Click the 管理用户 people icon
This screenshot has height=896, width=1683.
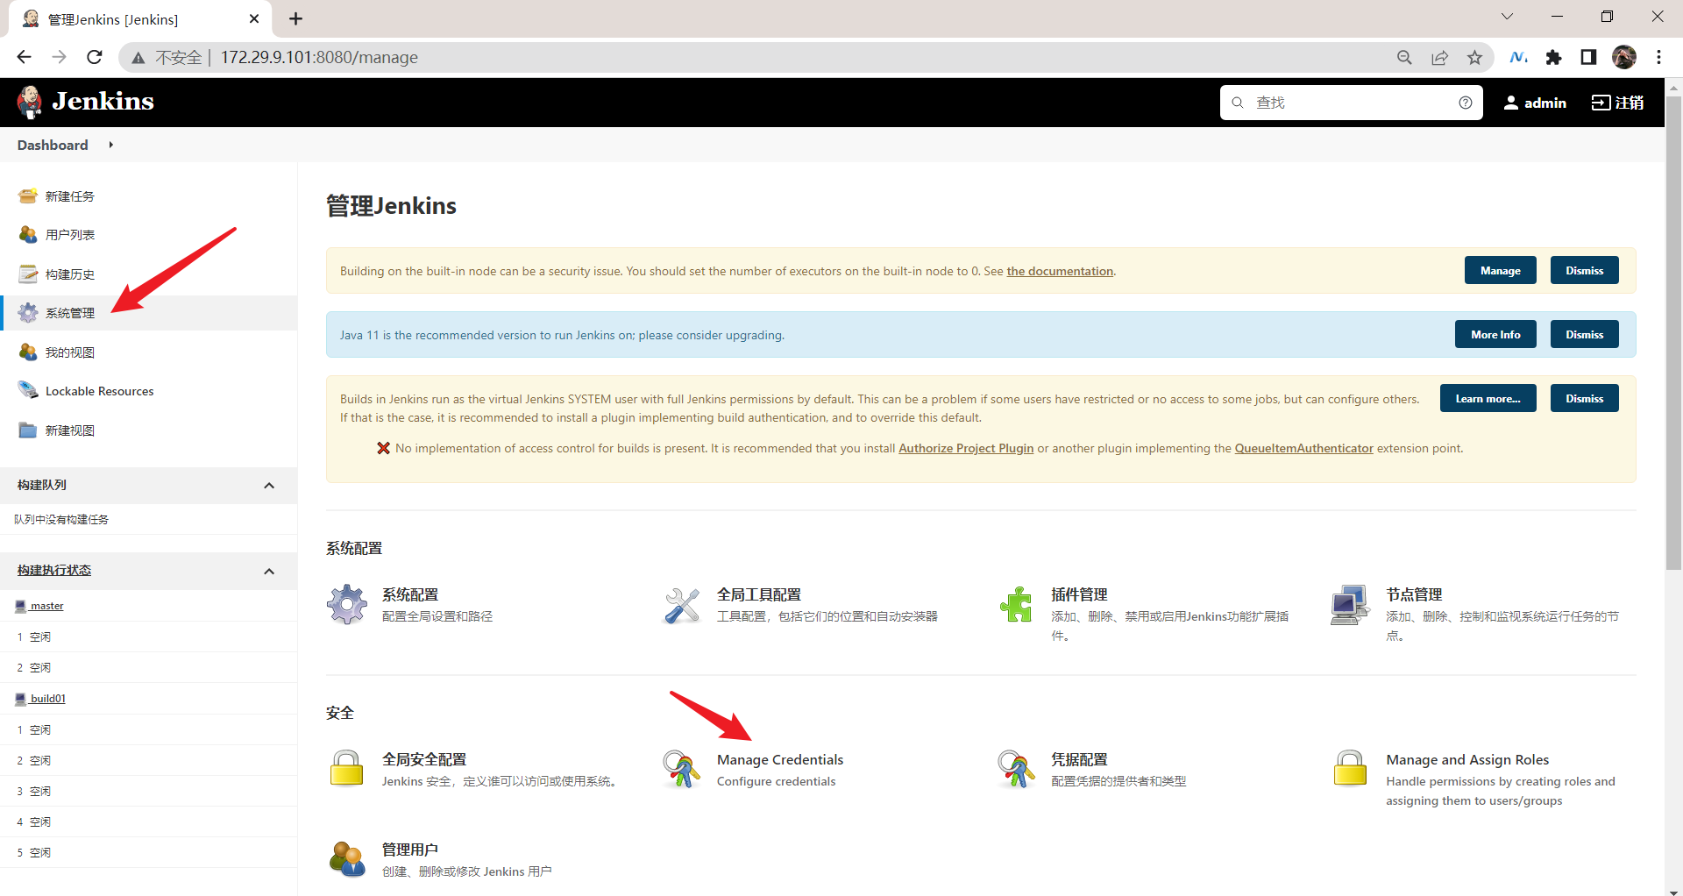(x=347, y=859)
